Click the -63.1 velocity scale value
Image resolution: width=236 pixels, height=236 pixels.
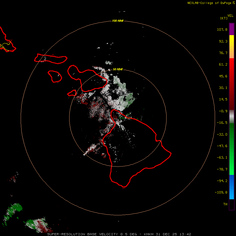pyautogui.click(x=222, y=158)
